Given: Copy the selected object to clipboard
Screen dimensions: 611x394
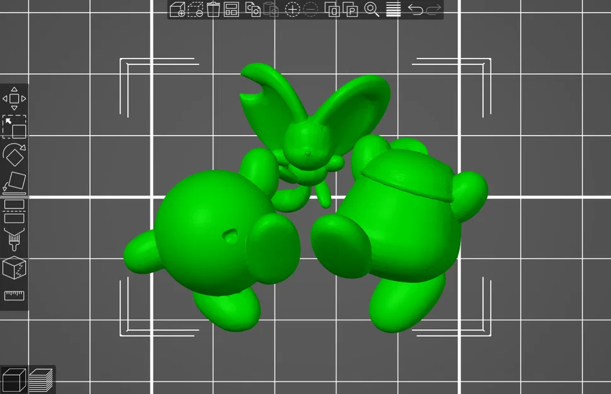Looking at the screenshot, I should (x=253, y=9).
